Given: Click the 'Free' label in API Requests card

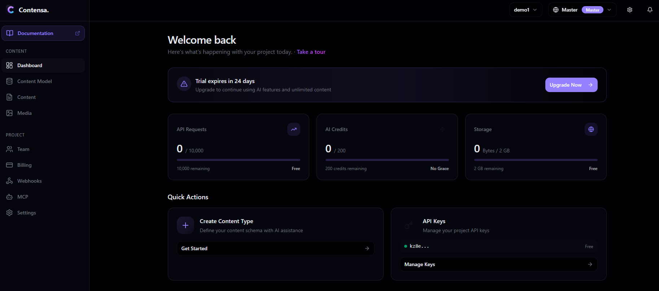Looking at the screenshot, I should pos(296,169).
